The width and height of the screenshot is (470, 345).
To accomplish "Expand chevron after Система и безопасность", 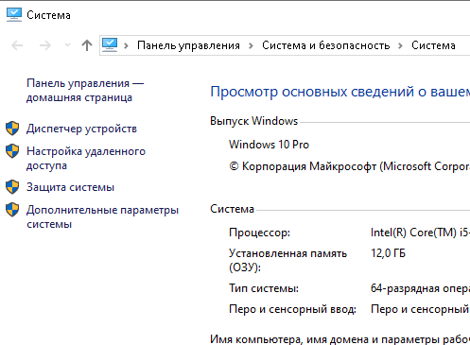I will tap(400, 45).
